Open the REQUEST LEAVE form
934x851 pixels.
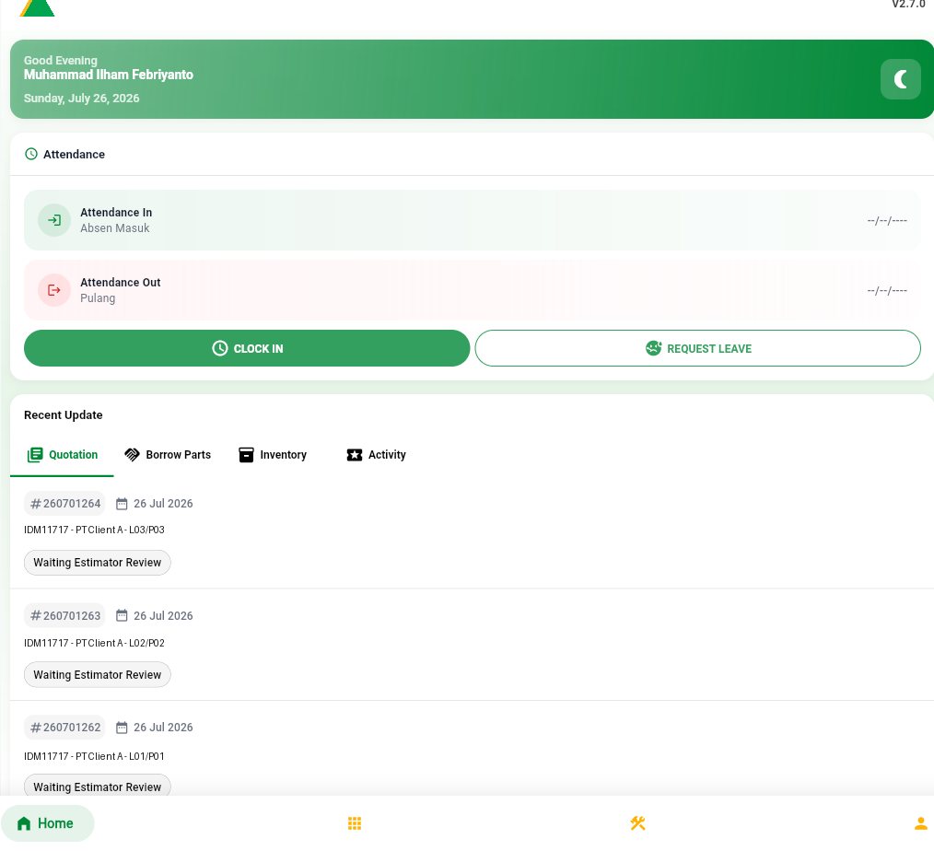click(x=697, y=348)
